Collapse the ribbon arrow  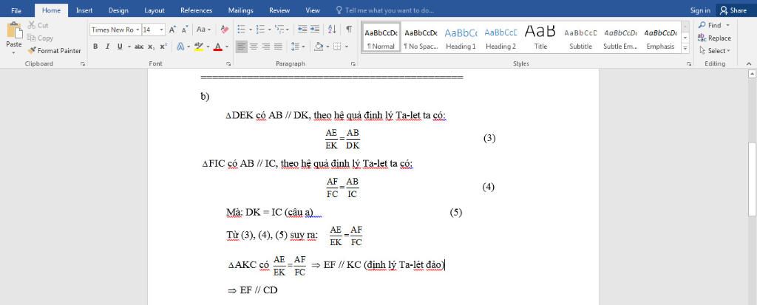click(749, 64)
